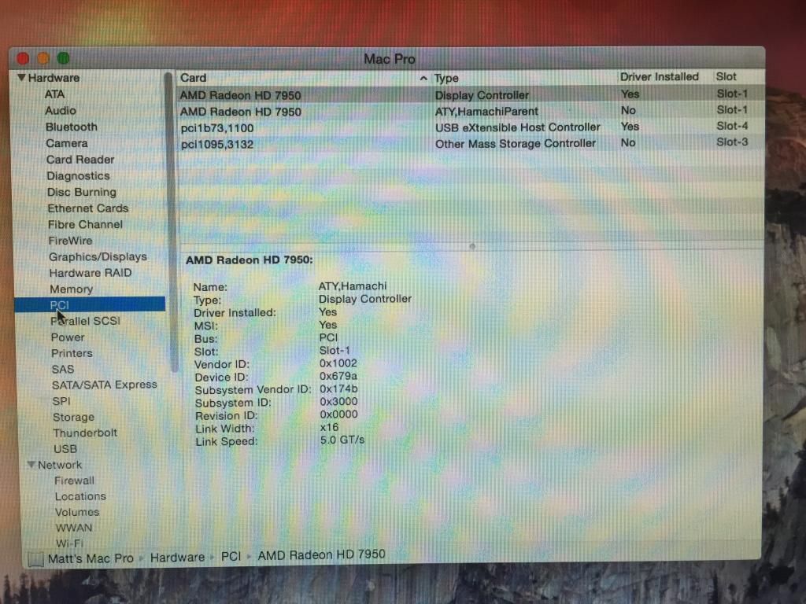Collapse the Network section triangle

tap(31, 464)
